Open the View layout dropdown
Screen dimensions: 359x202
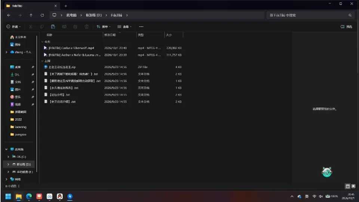[x=124, y=27]
